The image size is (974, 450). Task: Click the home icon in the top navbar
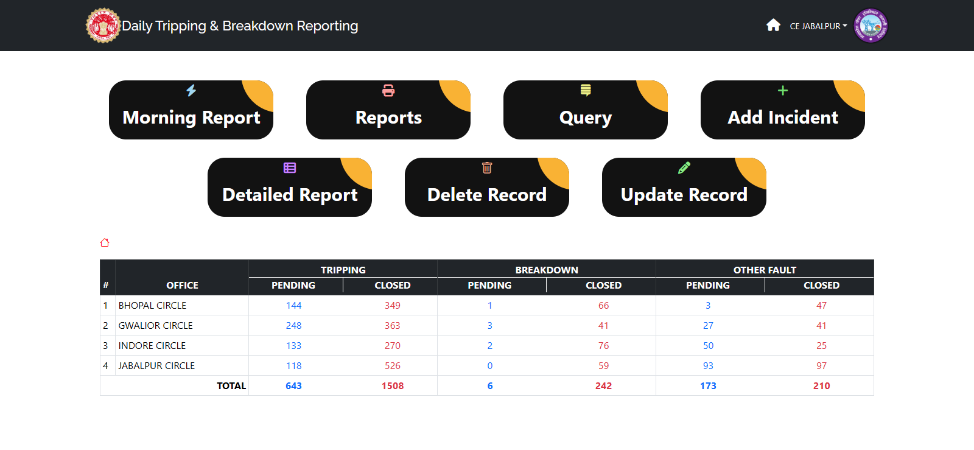tap(773, 25)
